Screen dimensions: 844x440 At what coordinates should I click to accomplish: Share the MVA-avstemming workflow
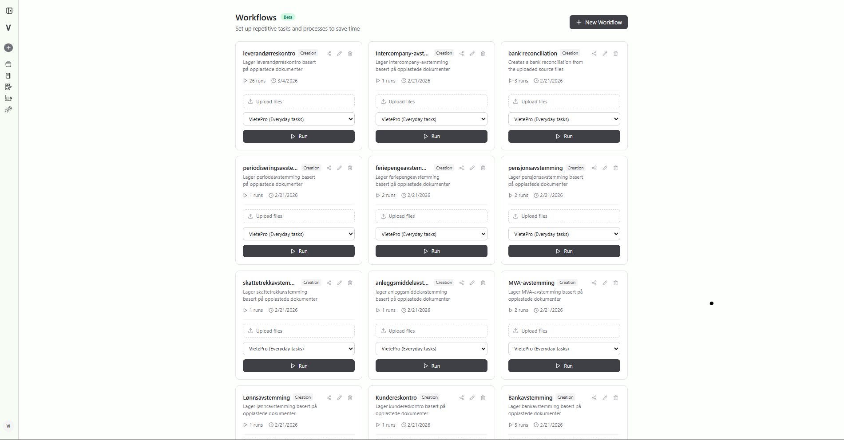click(x=594, y=283)
